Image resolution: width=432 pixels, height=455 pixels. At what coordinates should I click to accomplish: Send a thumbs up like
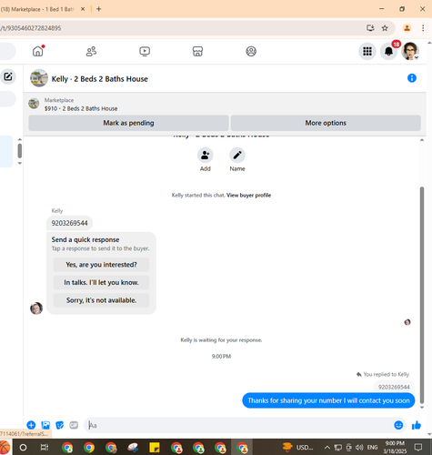point(417,425)
